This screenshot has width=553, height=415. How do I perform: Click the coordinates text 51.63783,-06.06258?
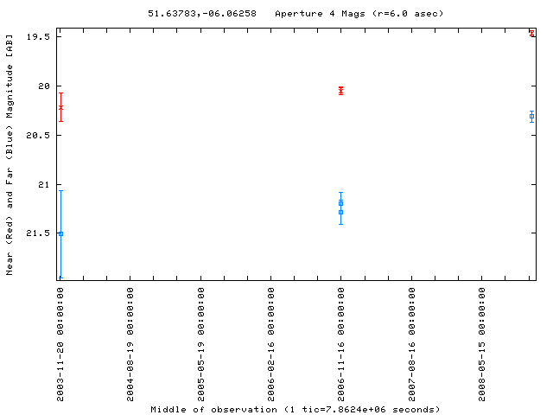pyautogui.click(x=201, y=14)
